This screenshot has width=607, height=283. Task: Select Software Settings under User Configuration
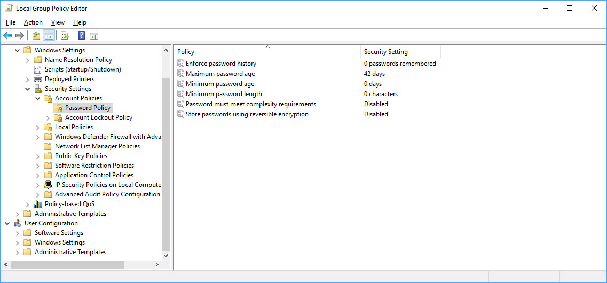coord(59,233)
